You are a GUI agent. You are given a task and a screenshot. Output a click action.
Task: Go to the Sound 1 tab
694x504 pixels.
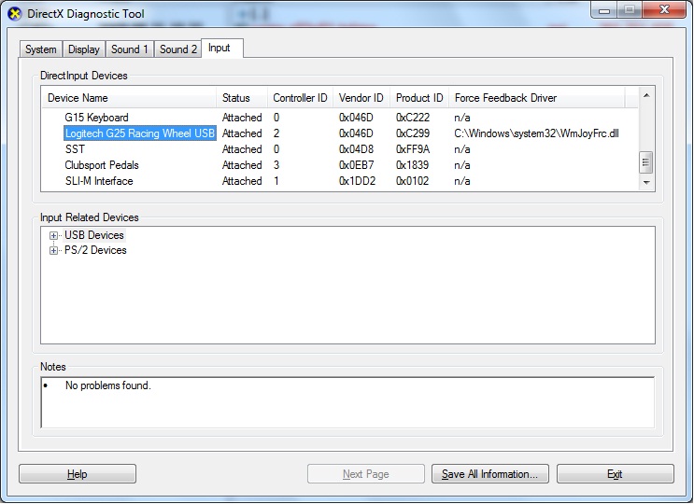click(x=130, y=49)
